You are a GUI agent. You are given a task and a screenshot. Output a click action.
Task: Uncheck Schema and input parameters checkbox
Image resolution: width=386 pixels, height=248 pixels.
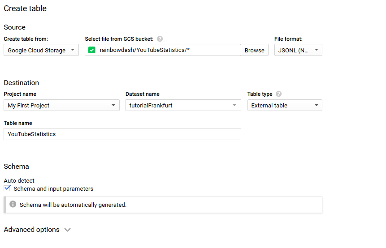pos(7,188)
